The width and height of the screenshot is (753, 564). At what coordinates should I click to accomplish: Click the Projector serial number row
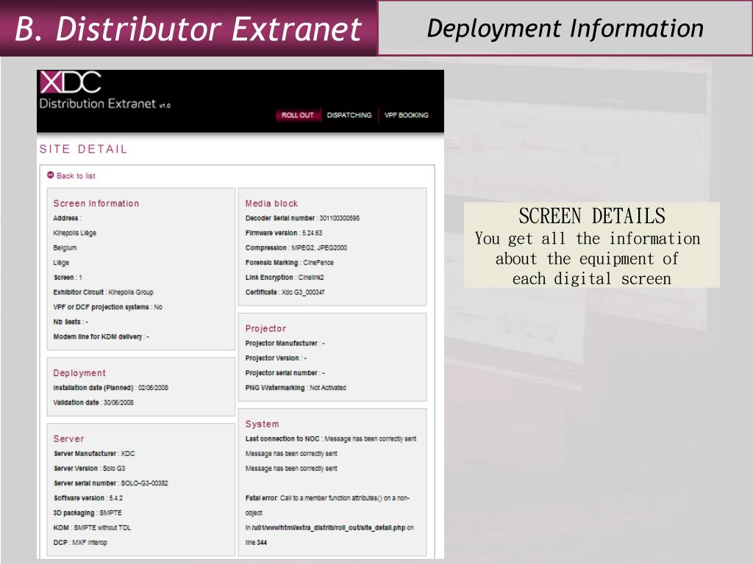(285, 373)
